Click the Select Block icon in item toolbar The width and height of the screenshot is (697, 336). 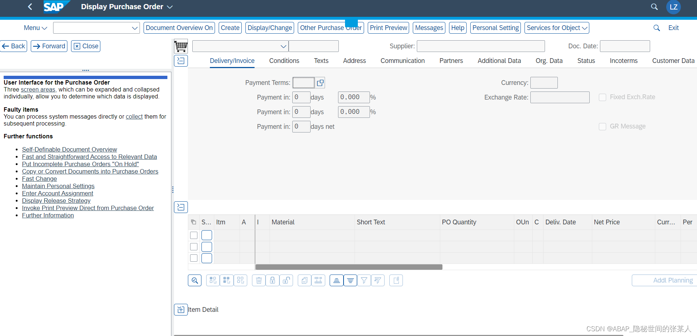213,280
